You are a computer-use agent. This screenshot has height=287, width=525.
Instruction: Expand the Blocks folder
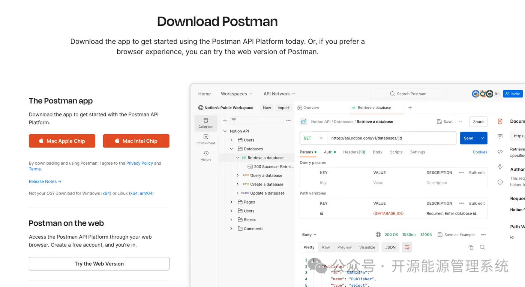[231, 220]
